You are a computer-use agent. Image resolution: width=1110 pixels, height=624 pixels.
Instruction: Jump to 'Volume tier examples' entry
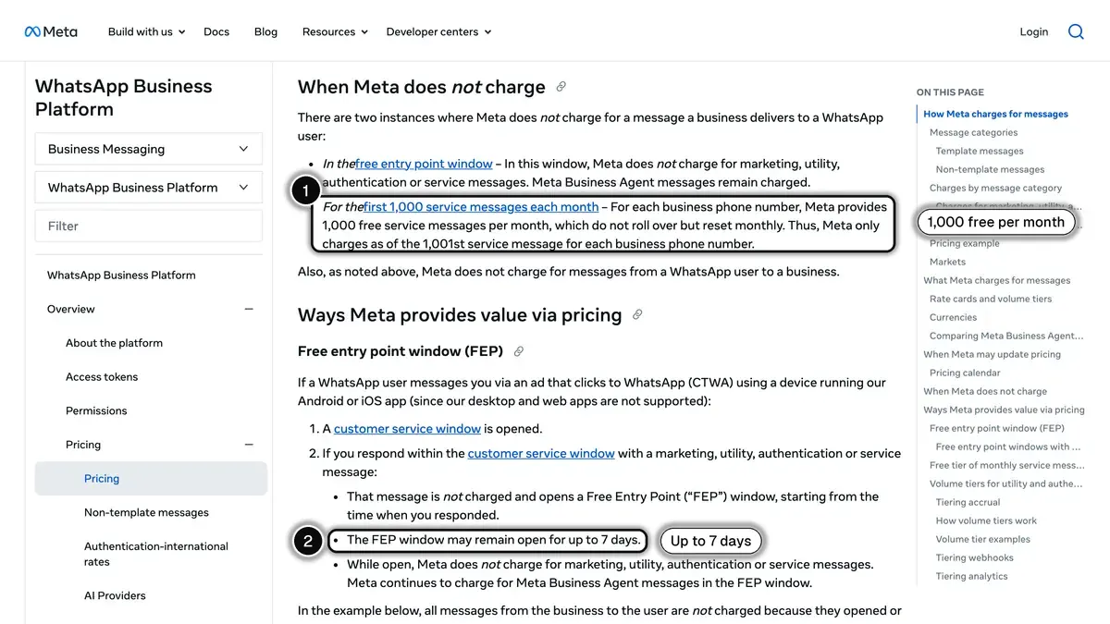(982, 539)
